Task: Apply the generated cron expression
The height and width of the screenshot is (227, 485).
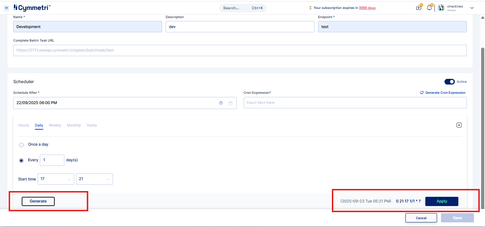Action: click(442, 201)
